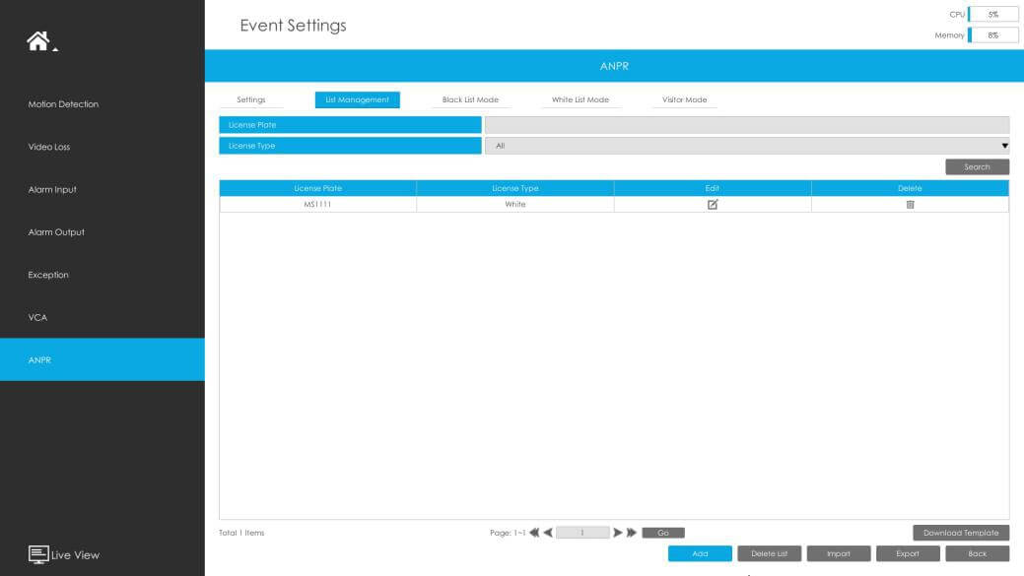The height and width of the screenshot is (576, 1024).
Task: Open Live View from the sidebar
Action: (65, 554)
